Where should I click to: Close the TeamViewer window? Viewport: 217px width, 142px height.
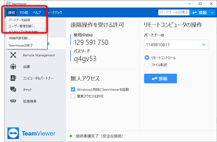point(211,4)
